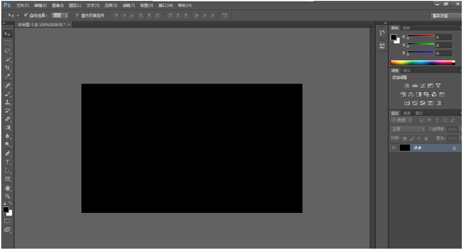
Task: Toggle Quick Mask mode
Action: pos(8,221)
